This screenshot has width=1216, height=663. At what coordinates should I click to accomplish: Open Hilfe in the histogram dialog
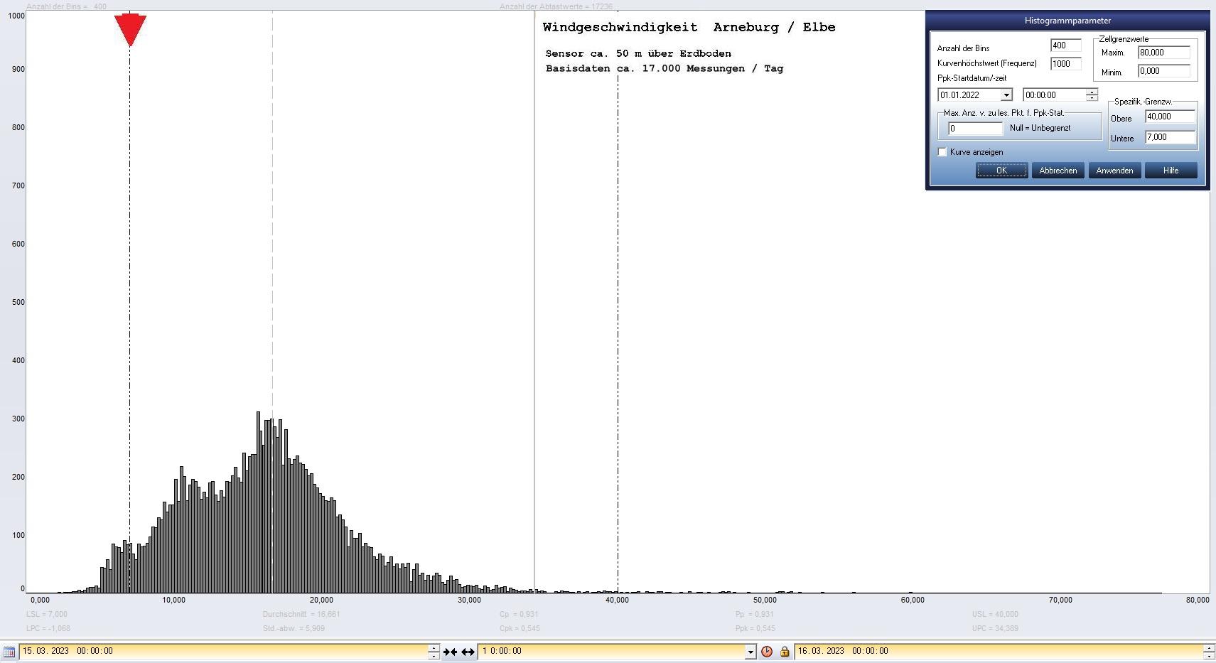pos(1171,171)
